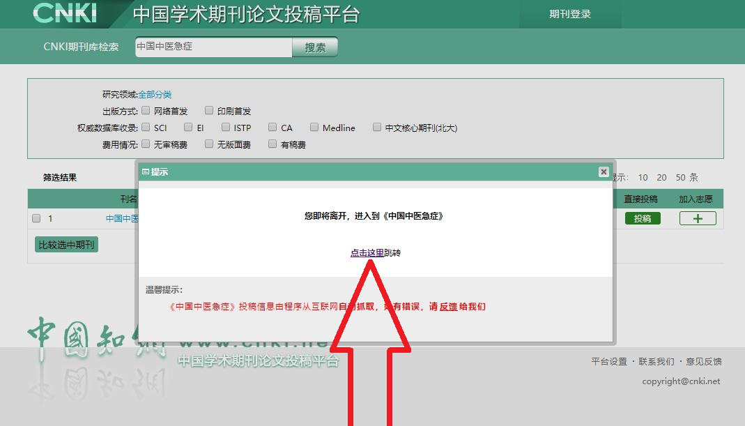745x426 pixels.
Task: Open 联系我们 footer link
Action: pyautogui.click(x=656, y=361)
